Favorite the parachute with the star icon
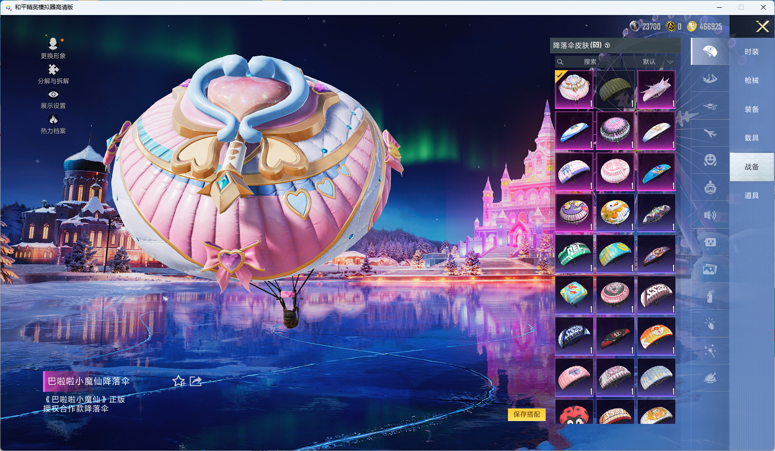Screen dimensions: 775x451 179,381
